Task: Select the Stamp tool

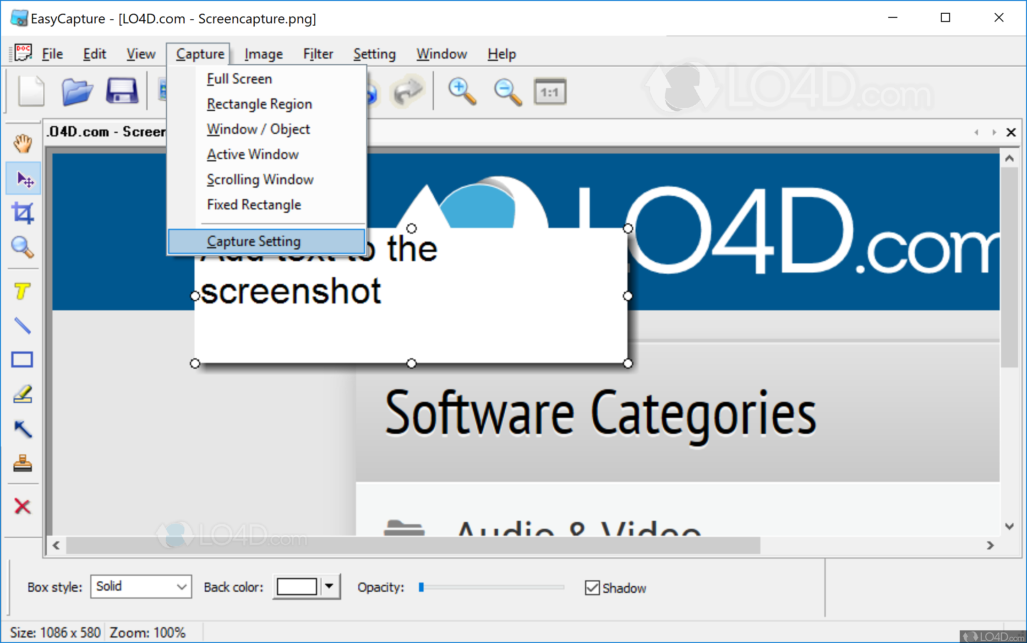Action: point(22,463)
